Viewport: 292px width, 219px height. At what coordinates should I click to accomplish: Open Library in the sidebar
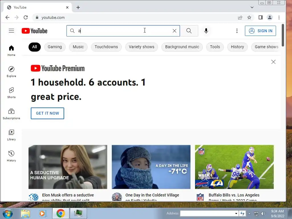coord(11,135)
